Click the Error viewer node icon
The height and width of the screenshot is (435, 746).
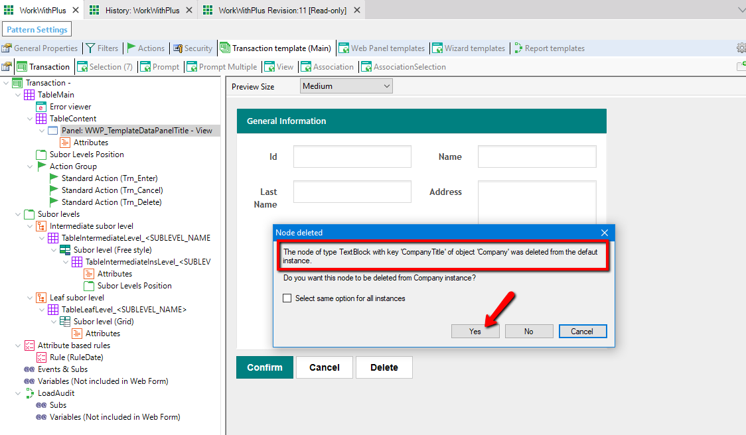point(41,107)
